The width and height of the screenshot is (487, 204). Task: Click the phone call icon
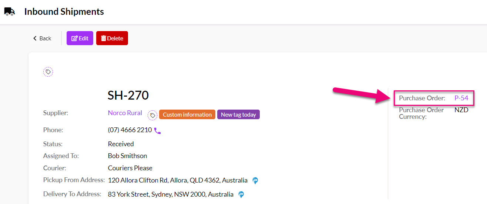coord(158,131)
